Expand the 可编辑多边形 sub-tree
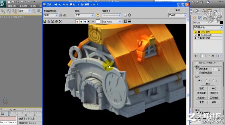This screenshot has width=225, height=125. (x=195, y=38)
